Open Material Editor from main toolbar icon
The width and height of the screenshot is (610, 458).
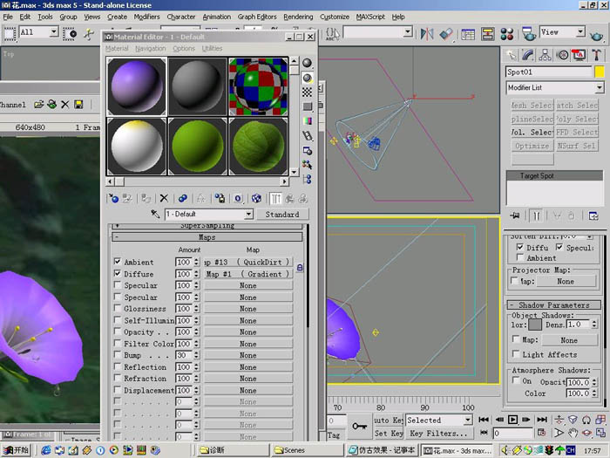point(507,34)
